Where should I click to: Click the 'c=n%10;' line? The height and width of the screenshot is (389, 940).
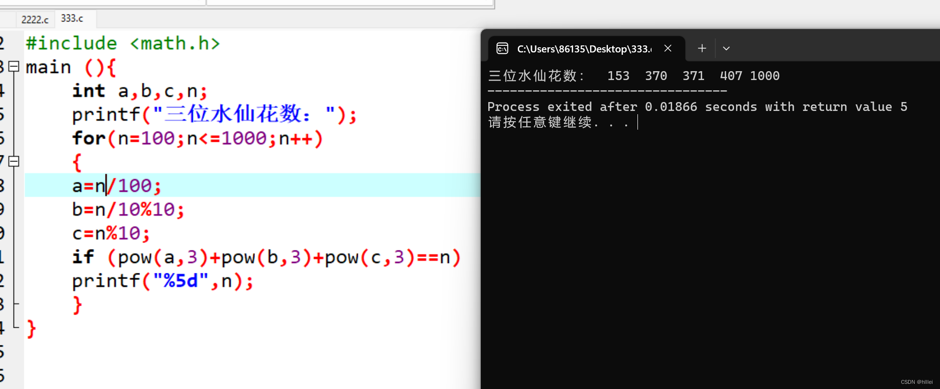(111, 233)
